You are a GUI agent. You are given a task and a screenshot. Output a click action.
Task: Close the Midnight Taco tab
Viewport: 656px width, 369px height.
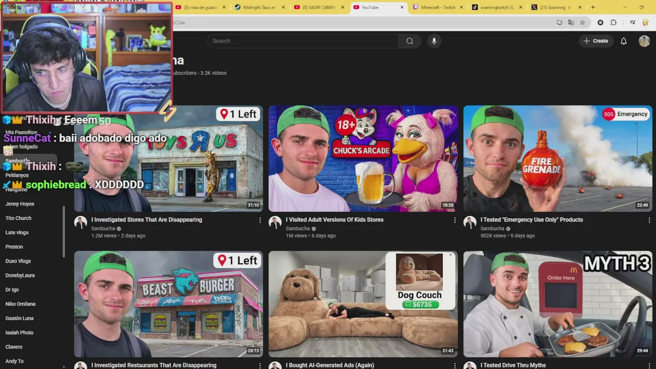click(283, 7)
